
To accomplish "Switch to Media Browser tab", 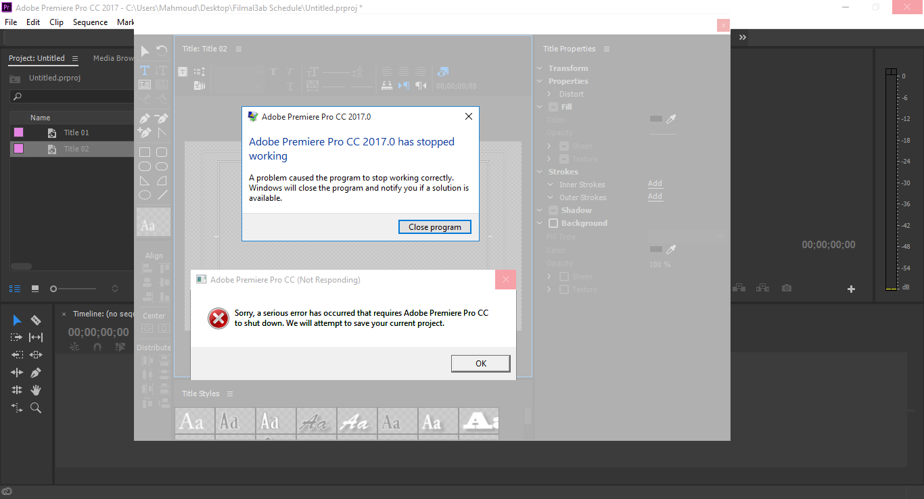I will (113, 58).
